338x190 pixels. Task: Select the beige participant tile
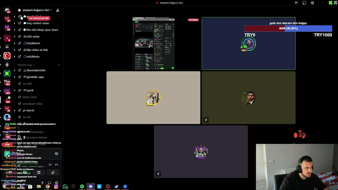pos(153,98)
